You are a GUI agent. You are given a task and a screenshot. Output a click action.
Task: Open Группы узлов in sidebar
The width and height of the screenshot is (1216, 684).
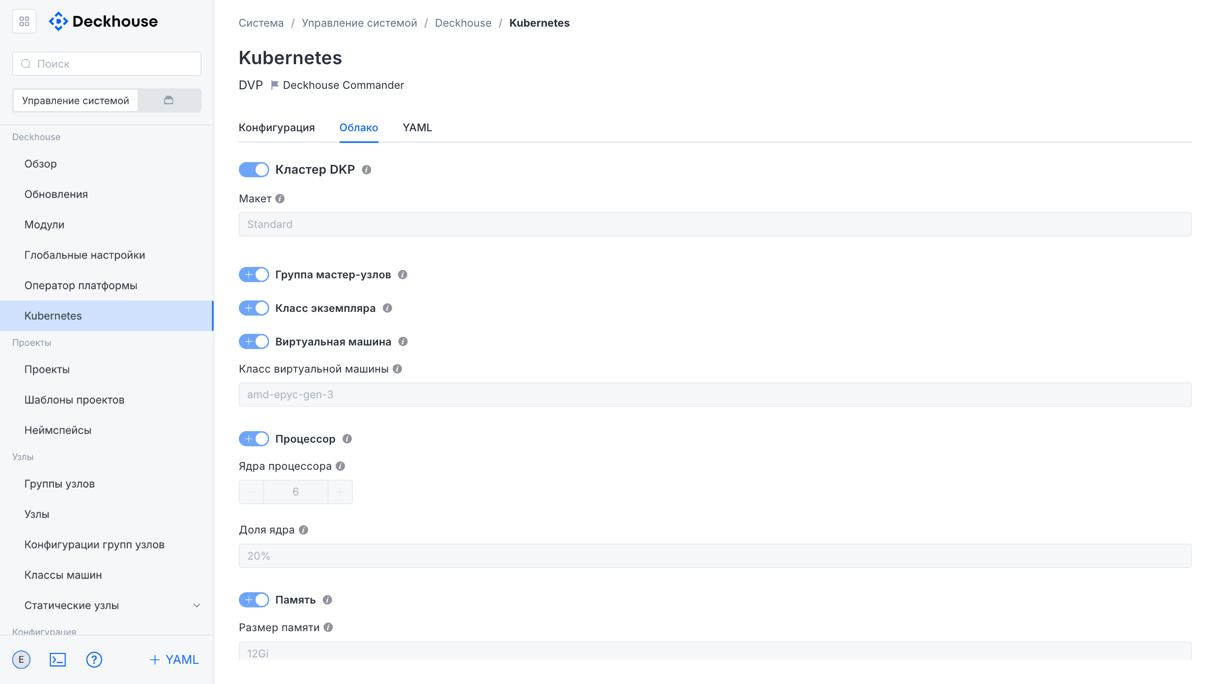tap(107, 484)
